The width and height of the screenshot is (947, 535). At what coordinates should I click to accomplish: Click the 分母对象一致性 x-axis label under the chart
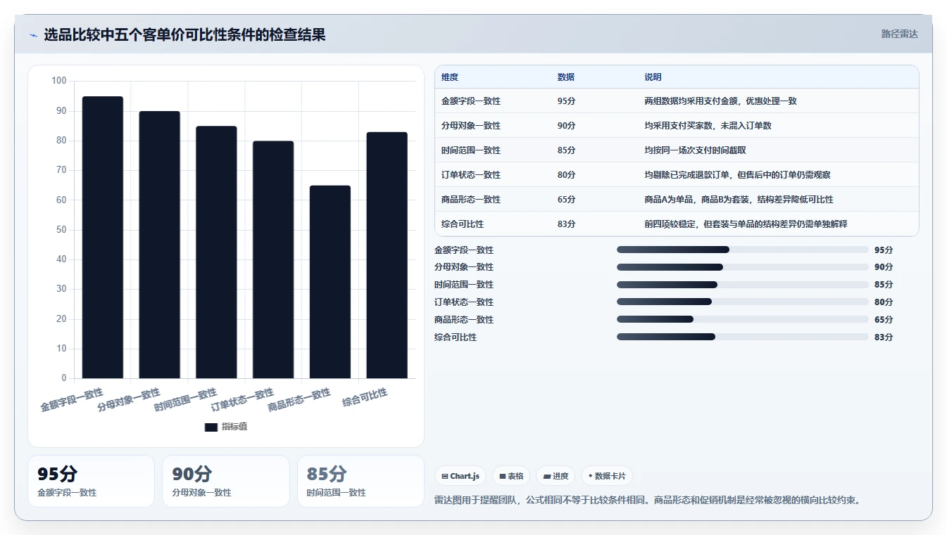click(129, 399)
